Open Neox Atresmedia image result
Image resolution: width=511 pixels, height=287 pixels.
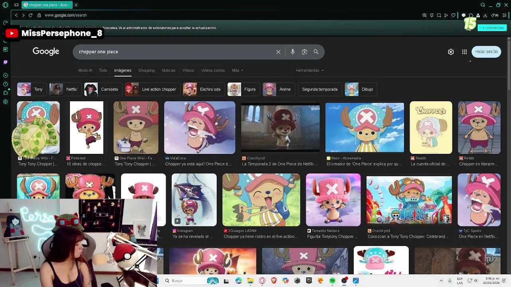click(x=364, y=128)
